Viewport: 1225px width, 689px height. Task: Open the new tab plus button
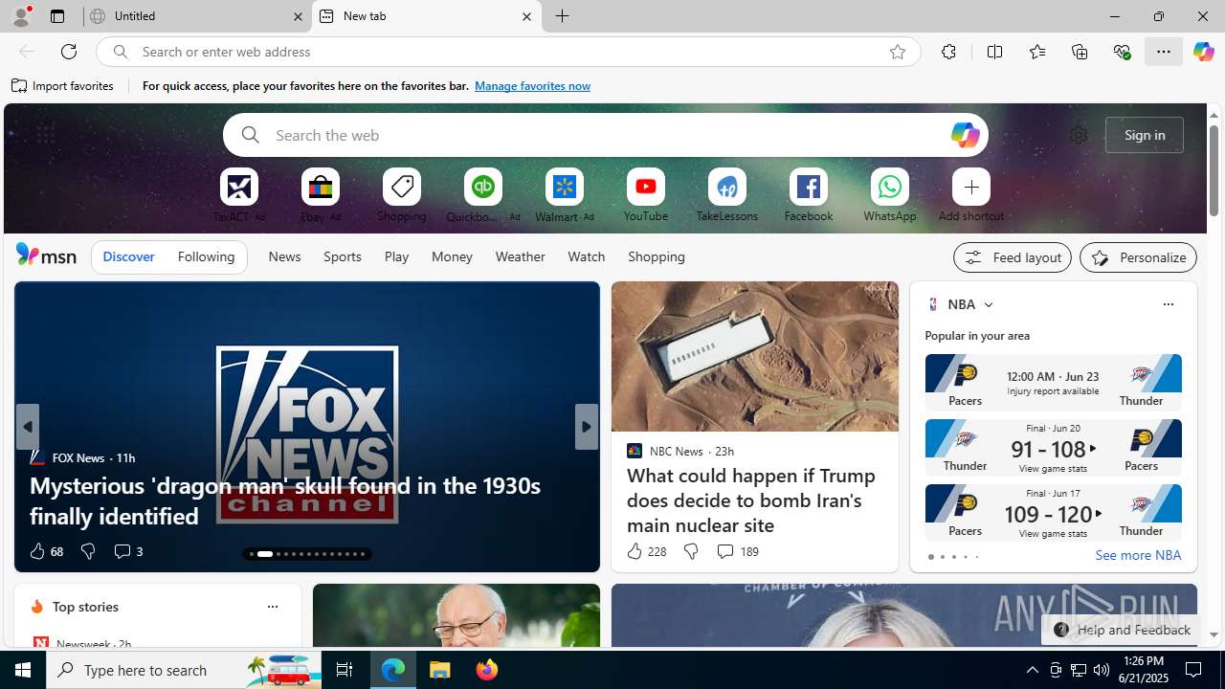(x=563, y=16)
